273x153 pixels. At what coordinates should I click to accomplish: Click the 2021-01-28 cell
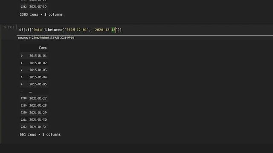coord(38,105)
